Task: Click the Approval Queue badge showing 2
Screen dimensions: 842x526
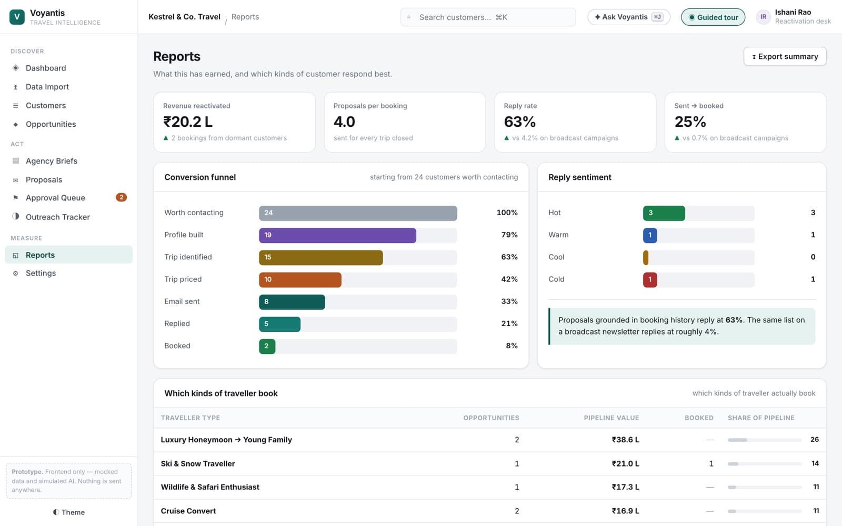Action: pyautogui.click(x=121, y=197)
